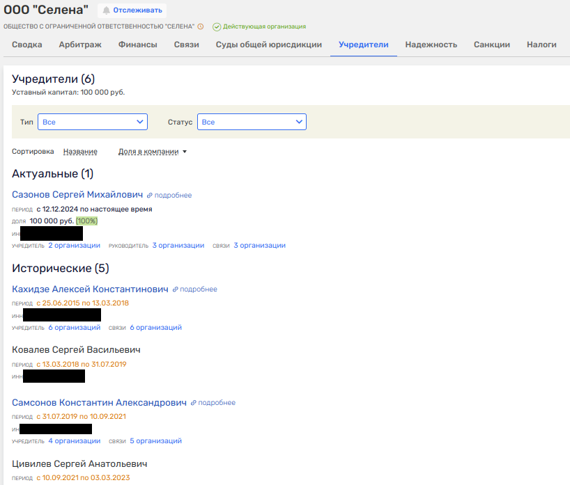Open the Арбитраж tab
The width and height of the screenshot is (570, 485).
pyautogui.click(x=80, y=45)
